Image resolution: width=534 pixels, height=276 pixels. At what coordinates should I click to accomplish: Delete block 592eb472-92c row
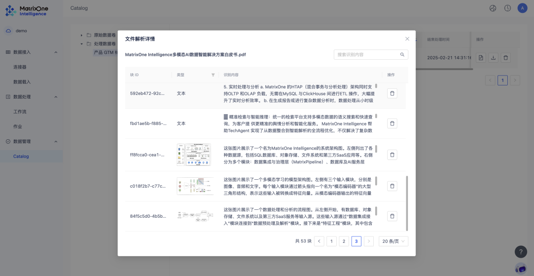[392, 93]
